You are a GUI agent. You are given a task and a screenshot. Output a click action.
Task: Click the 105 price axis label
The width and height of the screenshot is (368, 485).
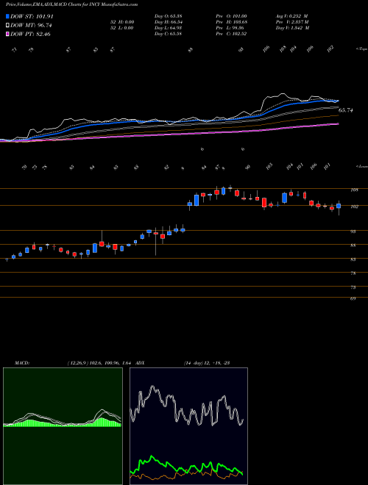[354, 190]
